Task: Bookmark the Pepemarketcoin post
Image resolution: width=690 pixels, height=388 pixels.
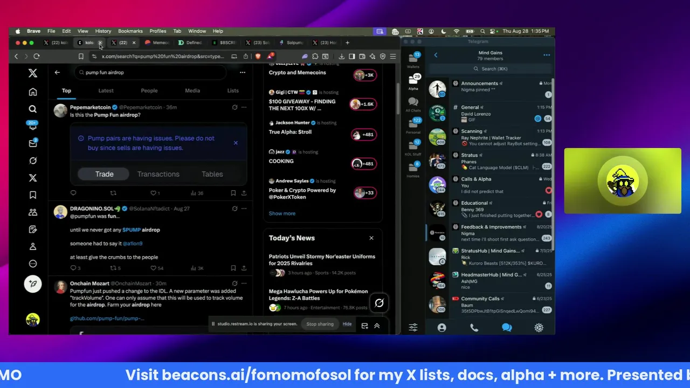Action: pyautogui.click(x=233, y=193)
